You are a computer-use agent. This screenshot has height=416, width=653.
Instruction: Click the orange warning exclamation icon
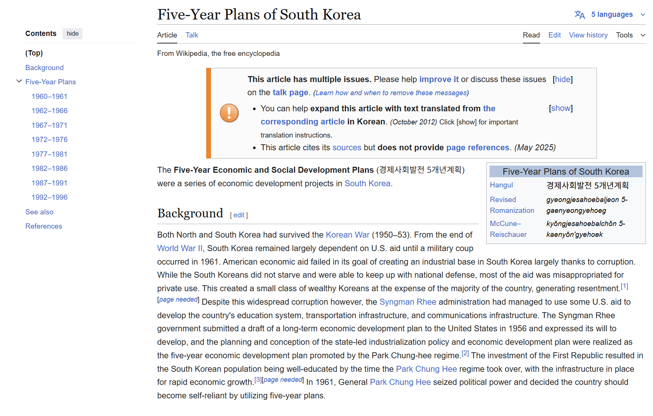pyautogui.click(x=229, y=113)
